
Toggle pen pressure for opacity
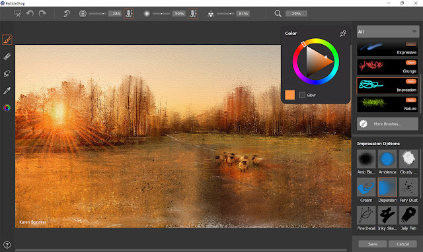(193, 13)
